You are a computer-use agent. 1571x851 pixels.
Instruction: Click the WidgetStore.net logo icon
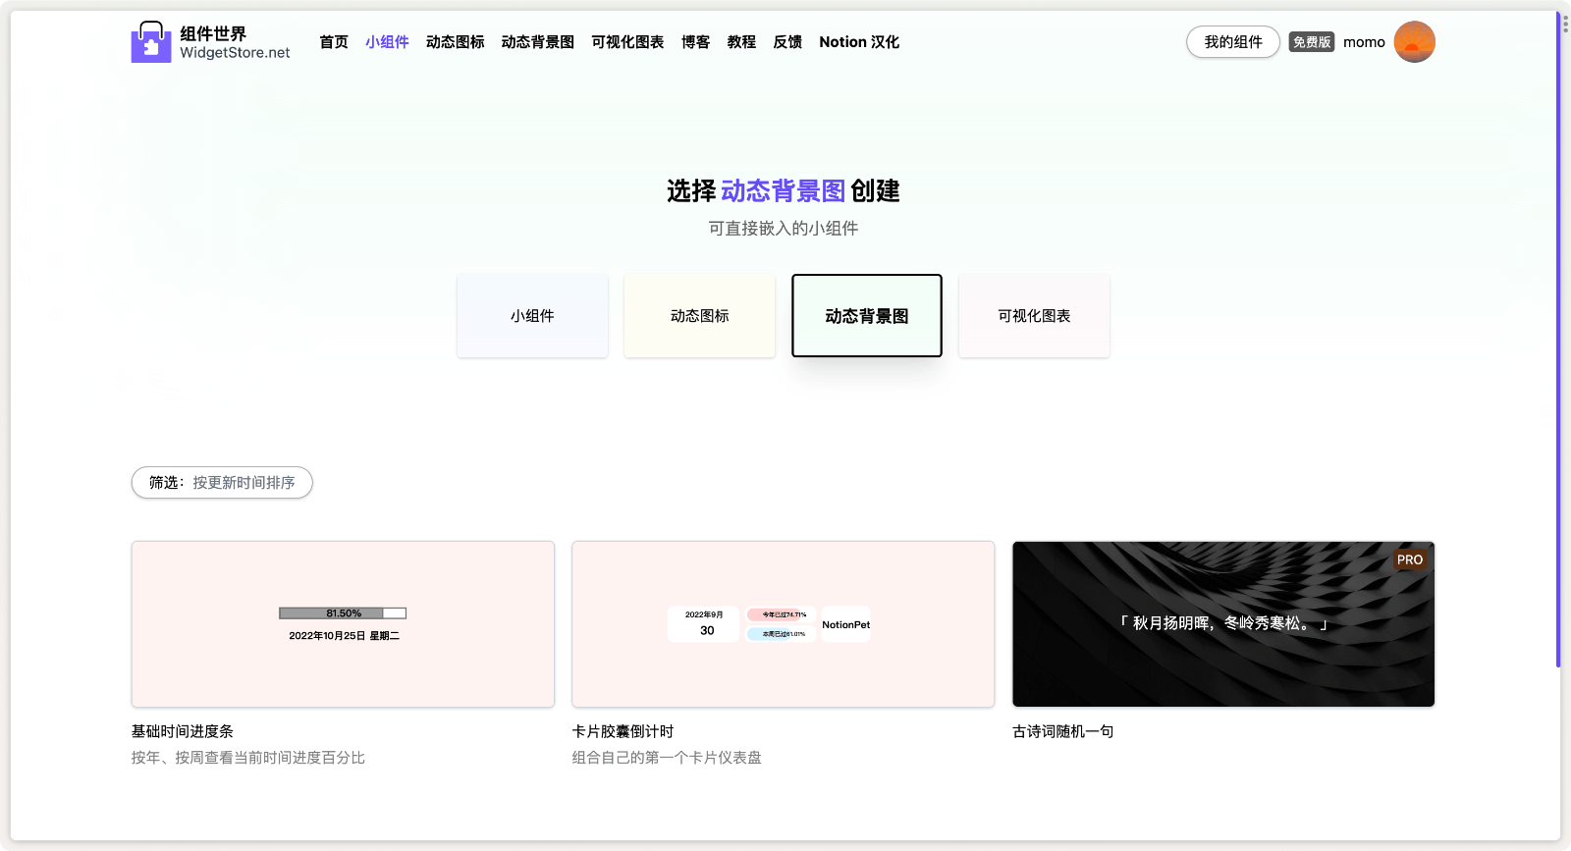(x=151, y=42)
